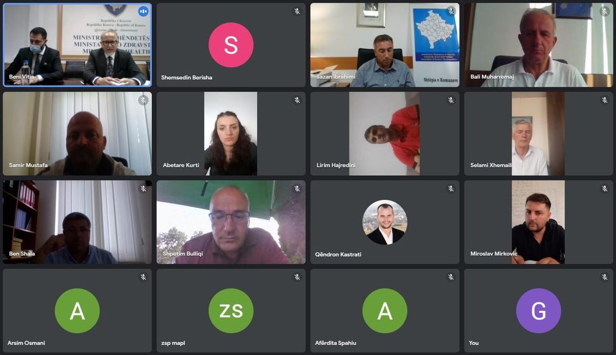Select the purple G avatar on You tile
Viewport: 616px width, 355px height.
pyautogui.click(x=539, y=310)
